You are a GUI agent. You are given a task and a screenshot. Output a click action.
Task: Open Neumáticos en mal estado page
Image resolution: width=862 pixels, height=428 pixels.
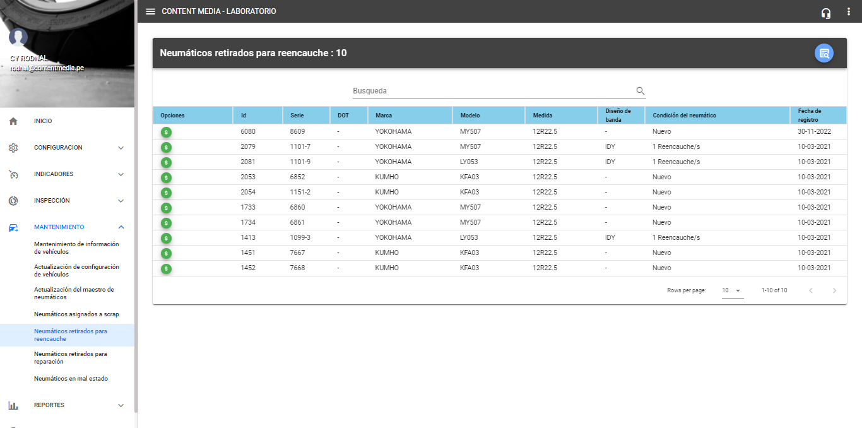pyautogui.click(x=71, y=379)
